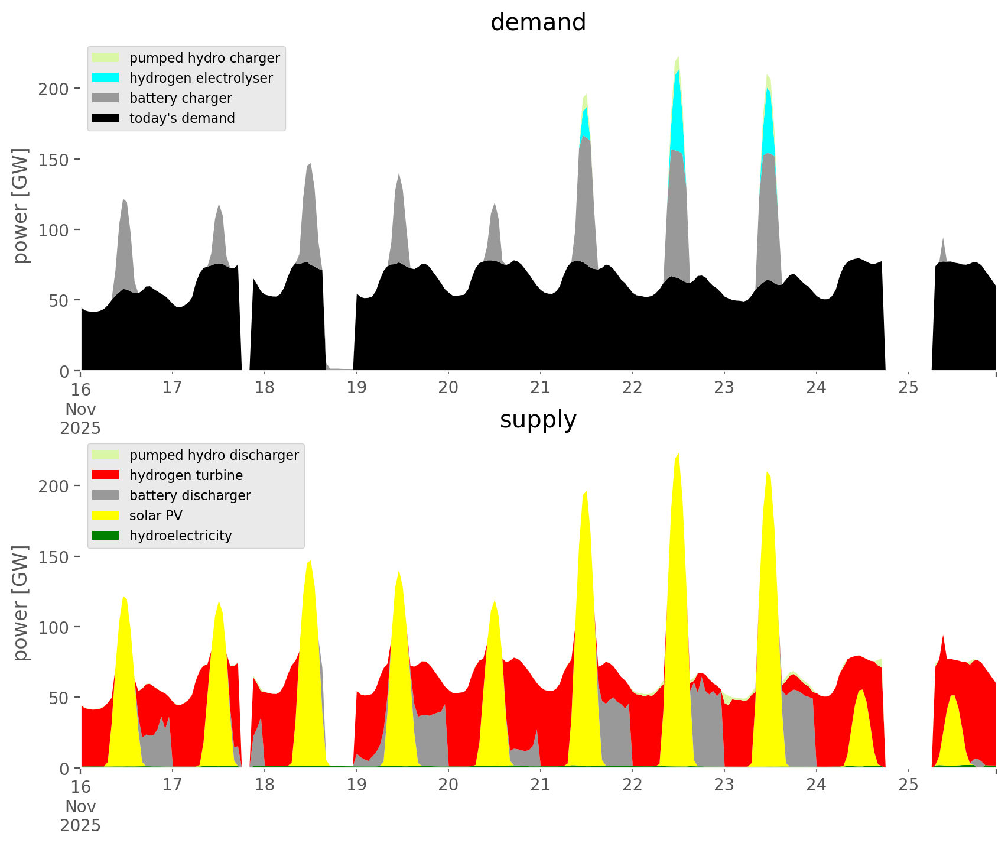This screenshot has width=1008, height=846.
Task: Click date tick 21 on demand chart axis
Action: tap(540, 388)
